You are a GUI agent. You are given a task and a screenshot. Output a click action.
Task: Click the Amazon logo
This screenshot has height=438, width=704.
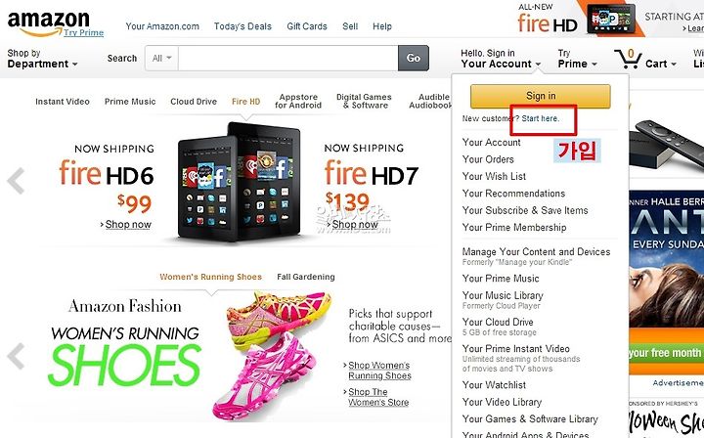click(x=49, y=23)
